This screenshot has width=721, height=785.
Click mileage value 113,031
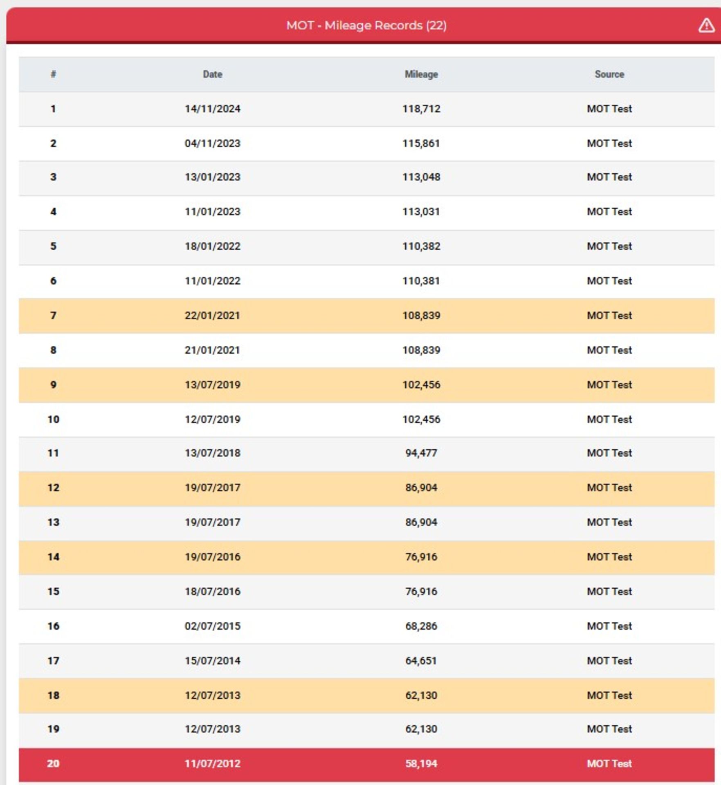coord(421,212)
